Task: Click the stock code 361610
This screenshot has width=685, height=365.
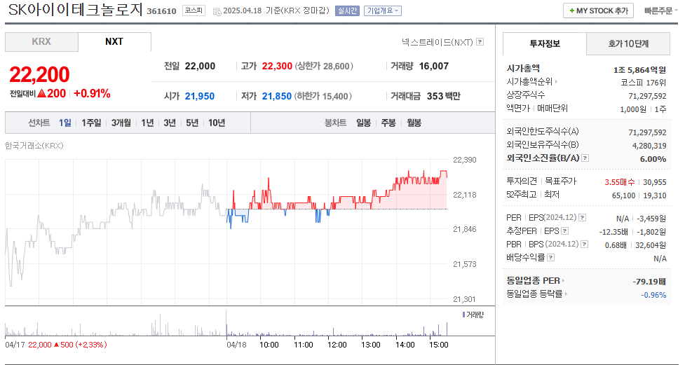Action: pyautogui.click(x=162, y=11)
